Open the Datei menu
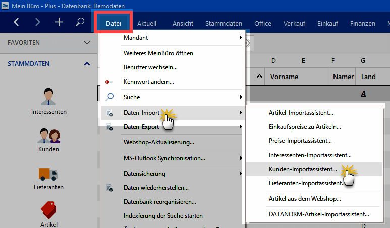Viewport: 390px width, 228px height. point(114,23)
